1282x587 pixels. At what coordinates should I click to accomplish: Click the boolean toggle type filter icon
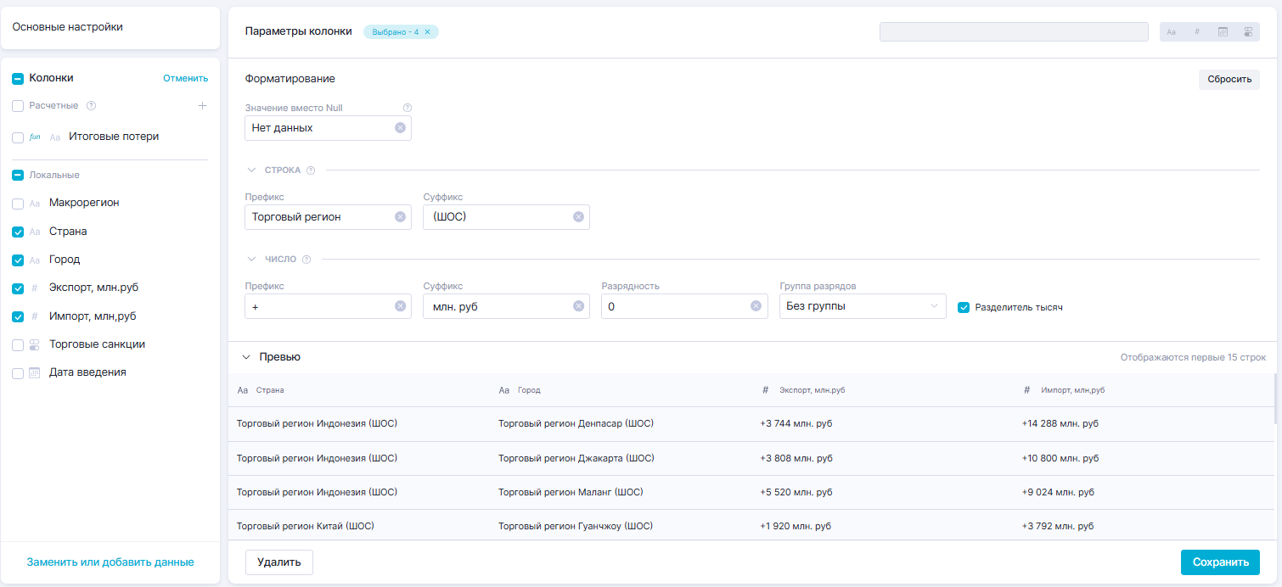[1248, 32]
